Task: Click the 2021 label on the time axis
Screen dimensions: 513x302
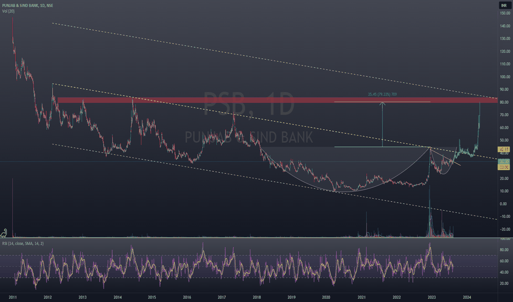Action: tap(362, 298)
